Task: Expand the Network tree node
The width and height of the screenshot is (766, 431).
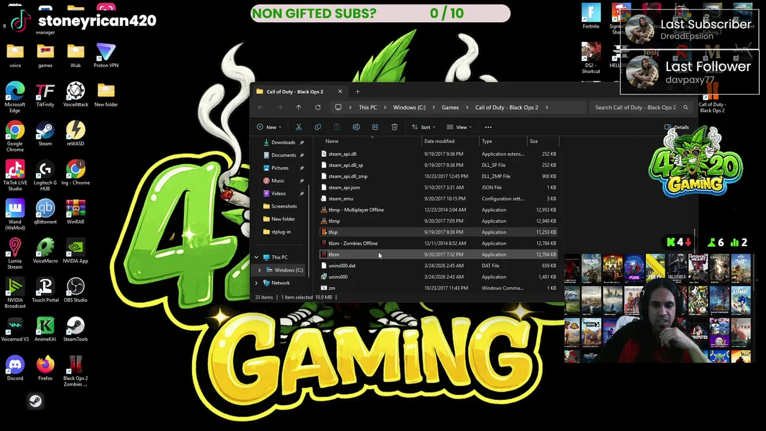Action: pyautogui.click(x=256, y=283)
